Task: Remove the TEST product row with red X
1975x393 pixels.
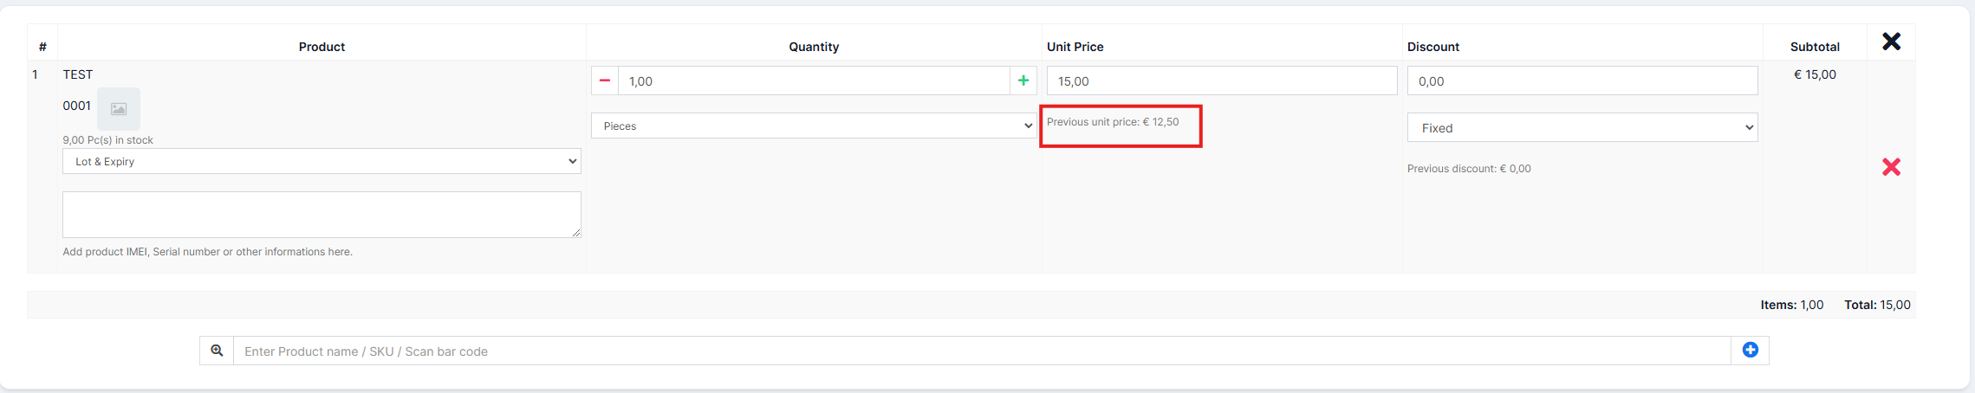Action: pos(1891,167)
